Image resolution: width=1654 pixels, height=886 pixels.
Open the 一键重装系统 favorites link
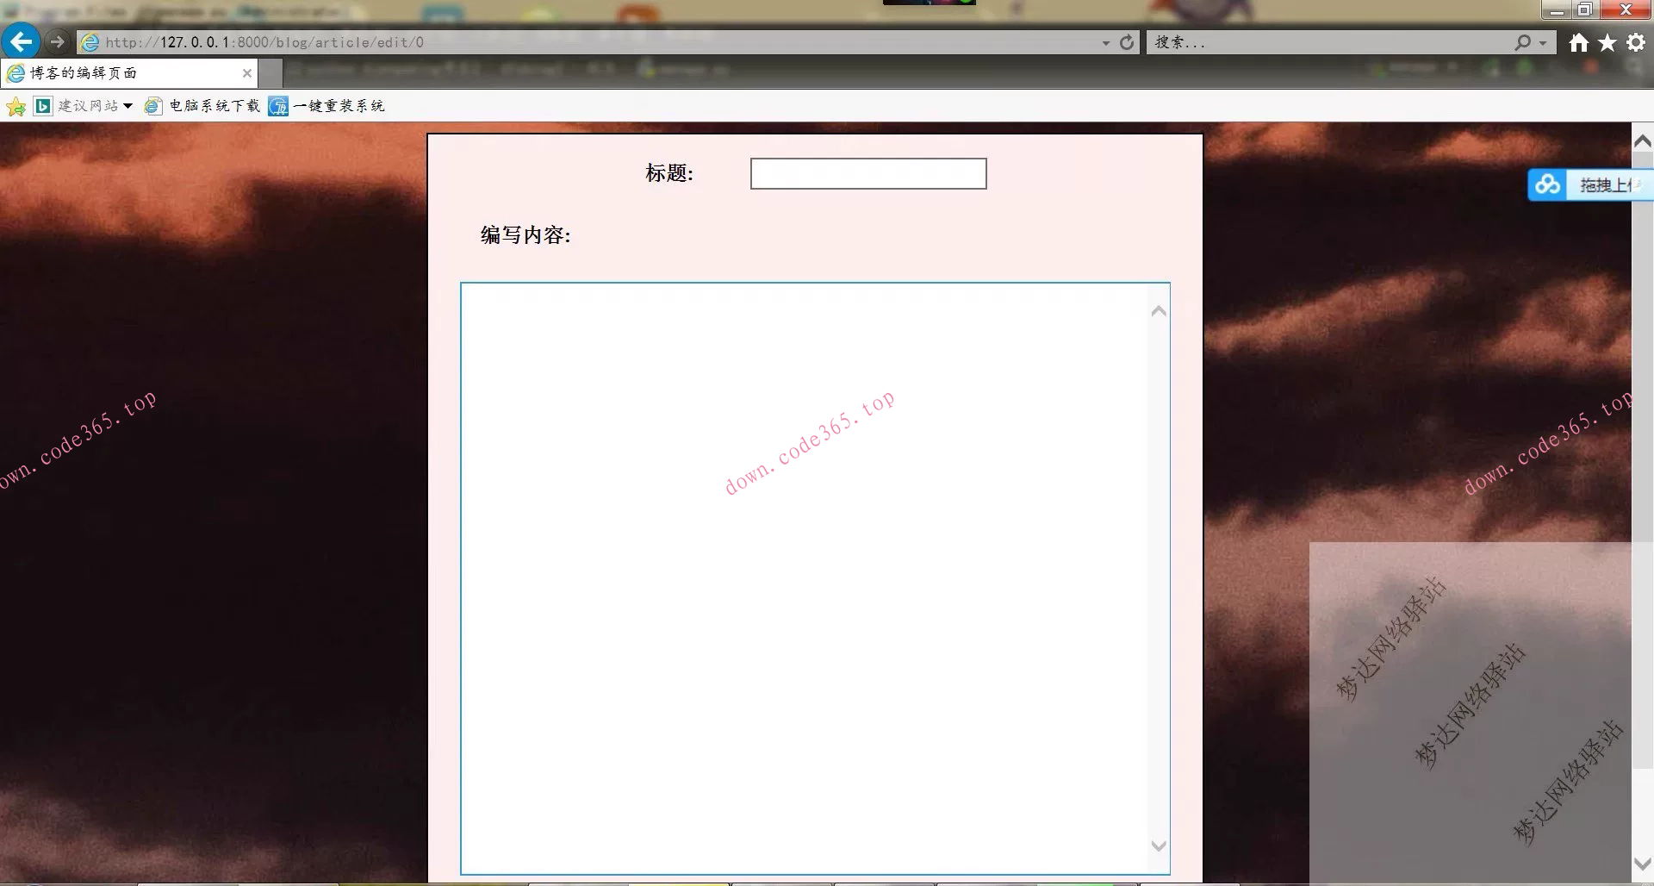pyautogui.click(x=339, y=105)
